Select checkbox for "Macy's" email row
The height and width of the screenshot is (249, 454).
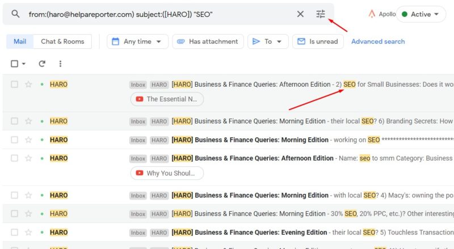coord(15,195)
